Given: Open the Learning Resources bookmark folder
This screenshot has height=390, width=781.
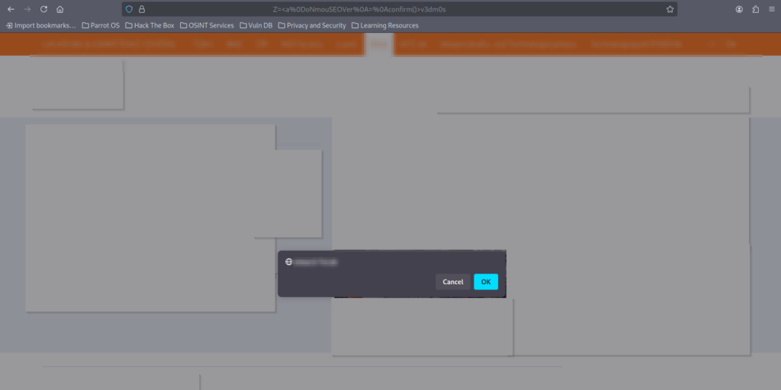Looking at the screenshot, I should tap(385, 25).
